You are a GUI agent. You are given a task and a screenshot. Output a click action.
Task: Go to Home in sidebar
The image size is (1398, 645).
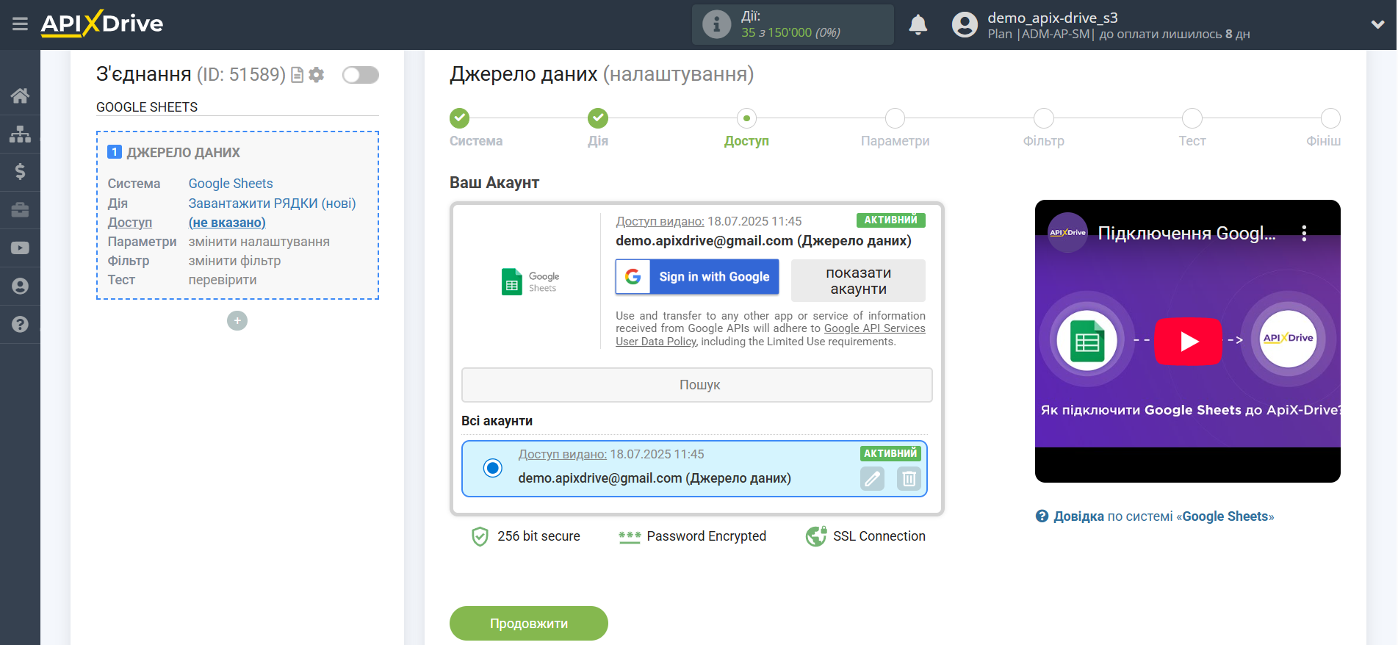(x=20, y=96)
